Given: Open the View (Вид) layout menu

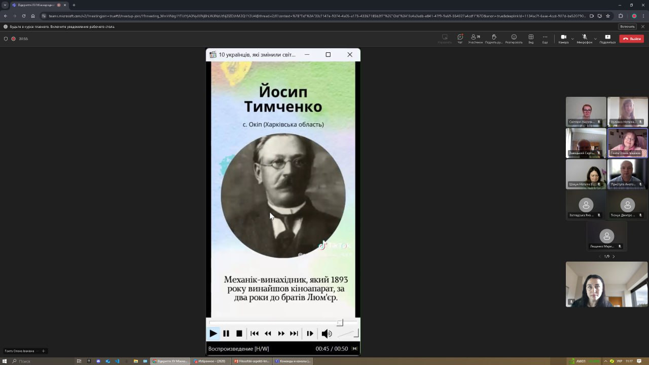Looking at the screenshot, I should (x=531, y=39).
